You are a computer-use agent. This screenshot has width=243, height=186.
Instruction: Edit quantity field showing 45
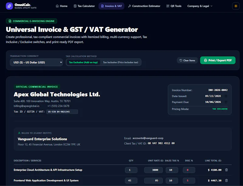[x=131, y=181]
